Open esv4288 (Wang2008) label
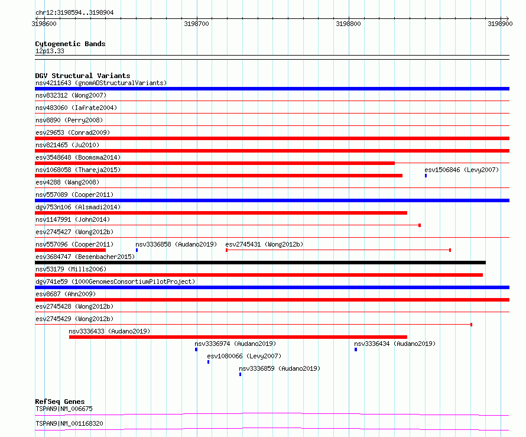 click(67, 182)
